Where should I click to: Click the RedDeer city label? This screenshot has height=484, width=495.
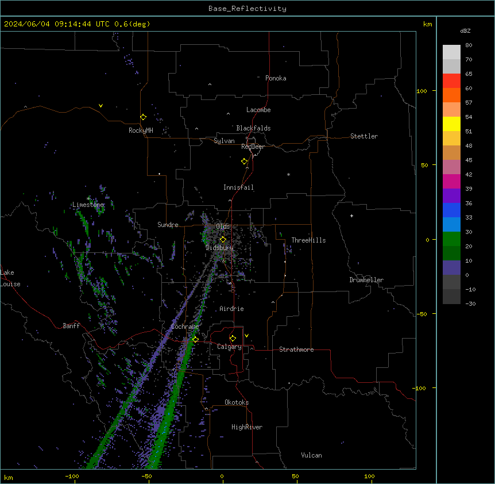[253, 147]
